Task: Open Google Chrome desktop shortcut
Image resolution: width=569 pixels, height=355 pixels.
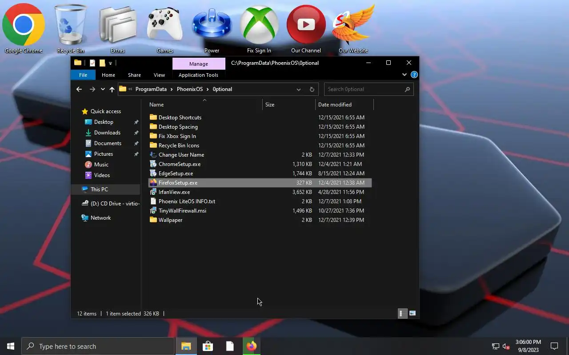Action: pyautogui.click(x=24, y=28)
